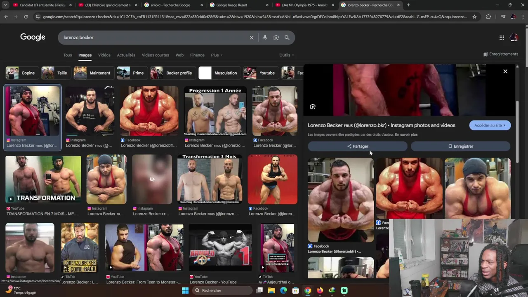This screenshot has height=297, width=528.
Task: Switch to the Finance tab
Action: pyautogui.click(x=197, y=55)
